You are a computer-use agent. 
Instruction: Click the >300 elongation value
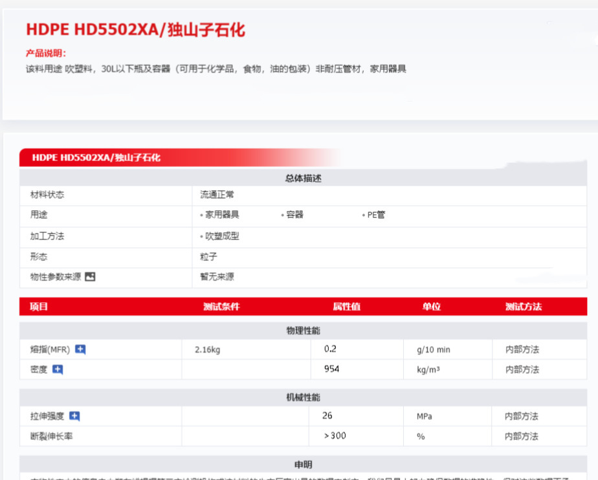(x=335, y=436)
